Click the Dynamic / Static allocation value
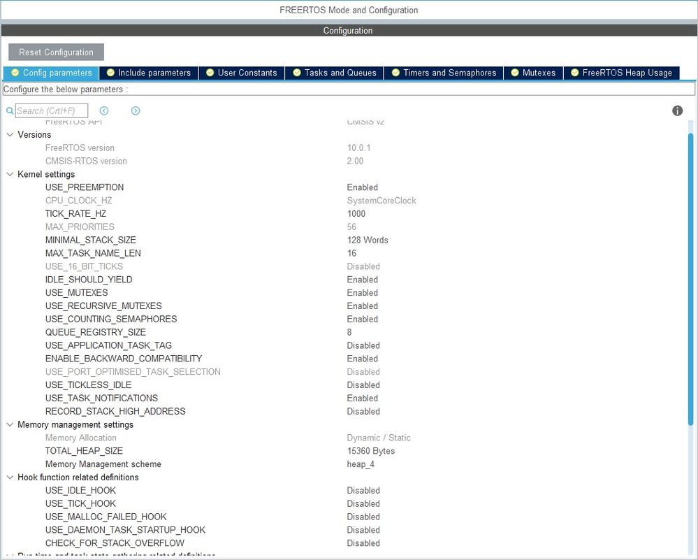The image size is (698, 560). click(x=379, y=438)
